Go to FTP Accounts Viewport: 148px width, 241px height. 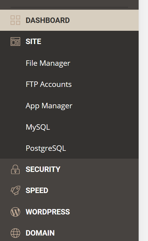(x=49, y=84)
